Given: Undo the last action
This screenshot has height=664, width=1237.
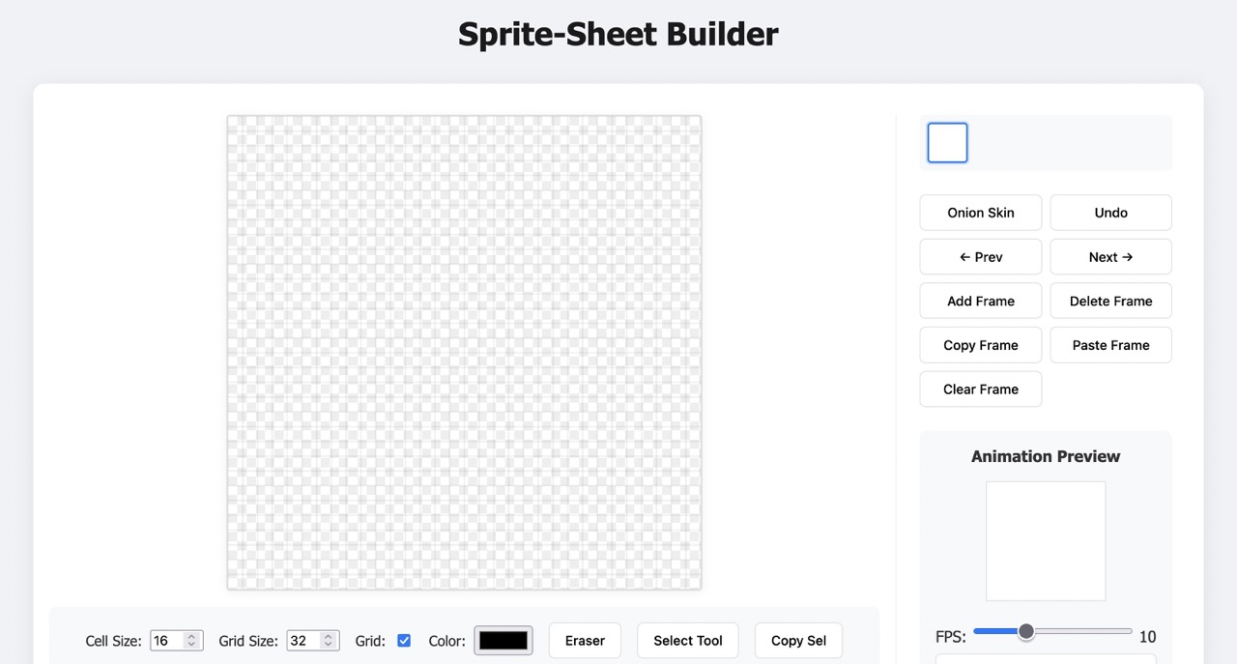Looking at the screenshot, I should [x=1110, y=213].
